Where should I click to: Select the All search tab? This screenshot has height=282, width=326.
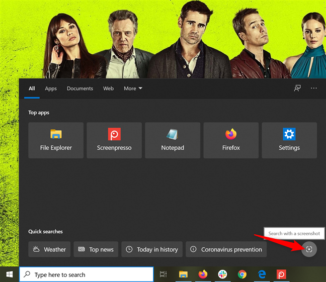pyautogui.click(x=32, y=88)
